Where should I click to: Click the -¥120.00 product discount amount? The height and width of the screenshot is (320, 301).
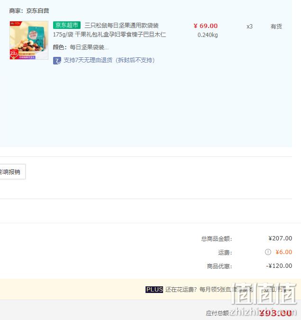[x=279, y=265]
